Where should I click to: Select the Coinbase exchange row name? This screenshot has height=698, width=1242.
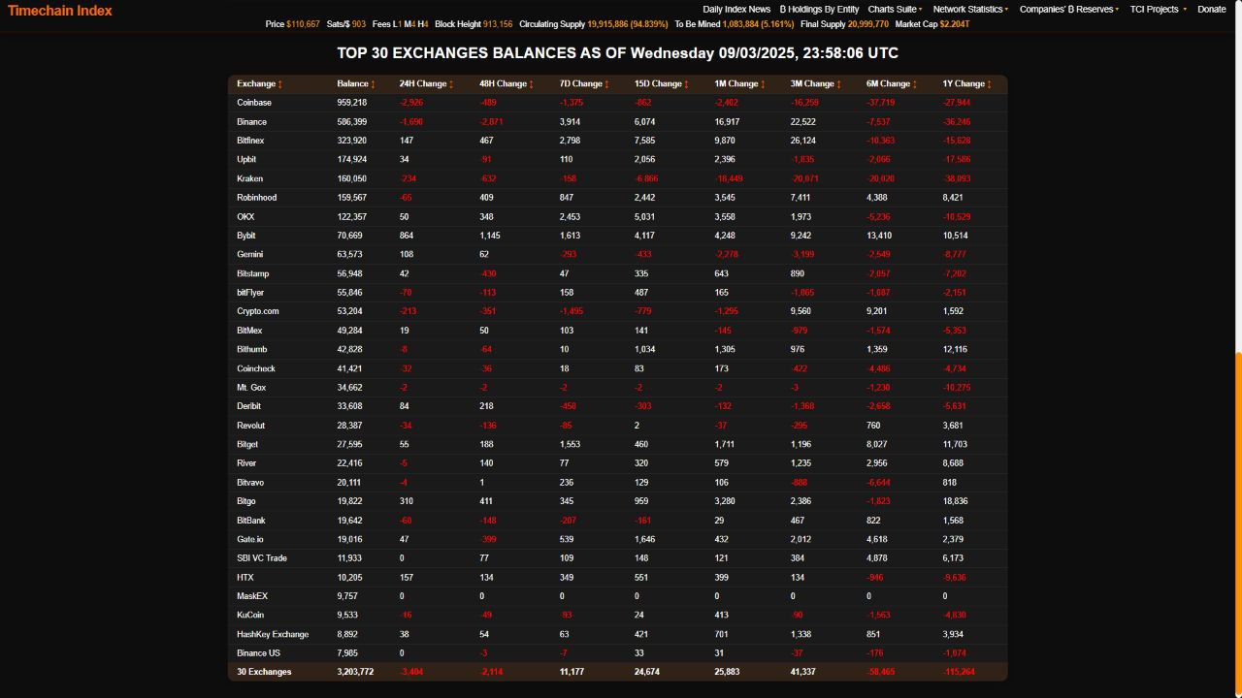254,103
